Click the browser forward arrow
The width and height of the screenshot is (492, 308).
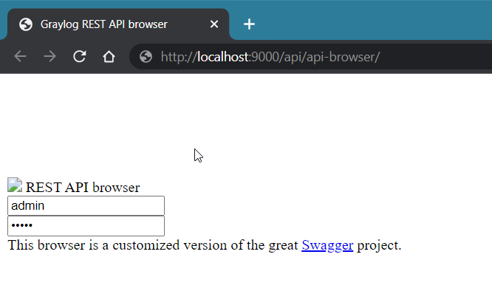point(50,57)
